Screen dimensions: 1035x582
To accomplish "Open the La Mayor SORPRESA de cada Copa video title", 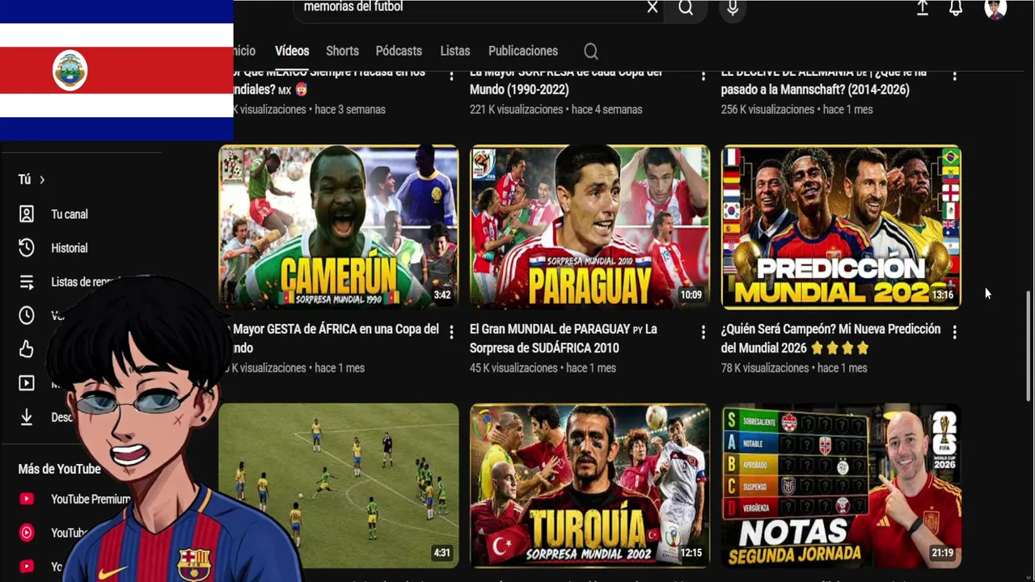I will [x=566, y=81].
